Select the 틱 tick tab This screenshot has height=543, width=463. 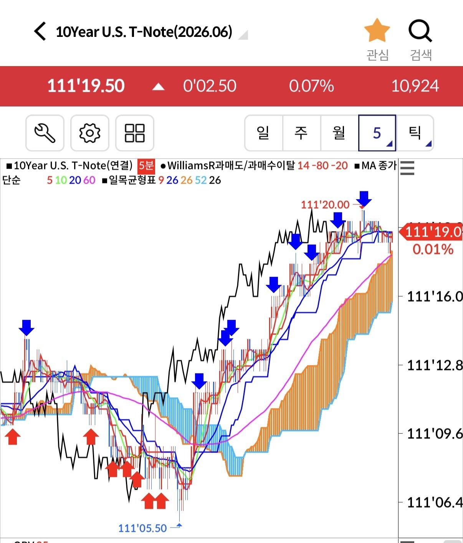[x=415, y=133]
